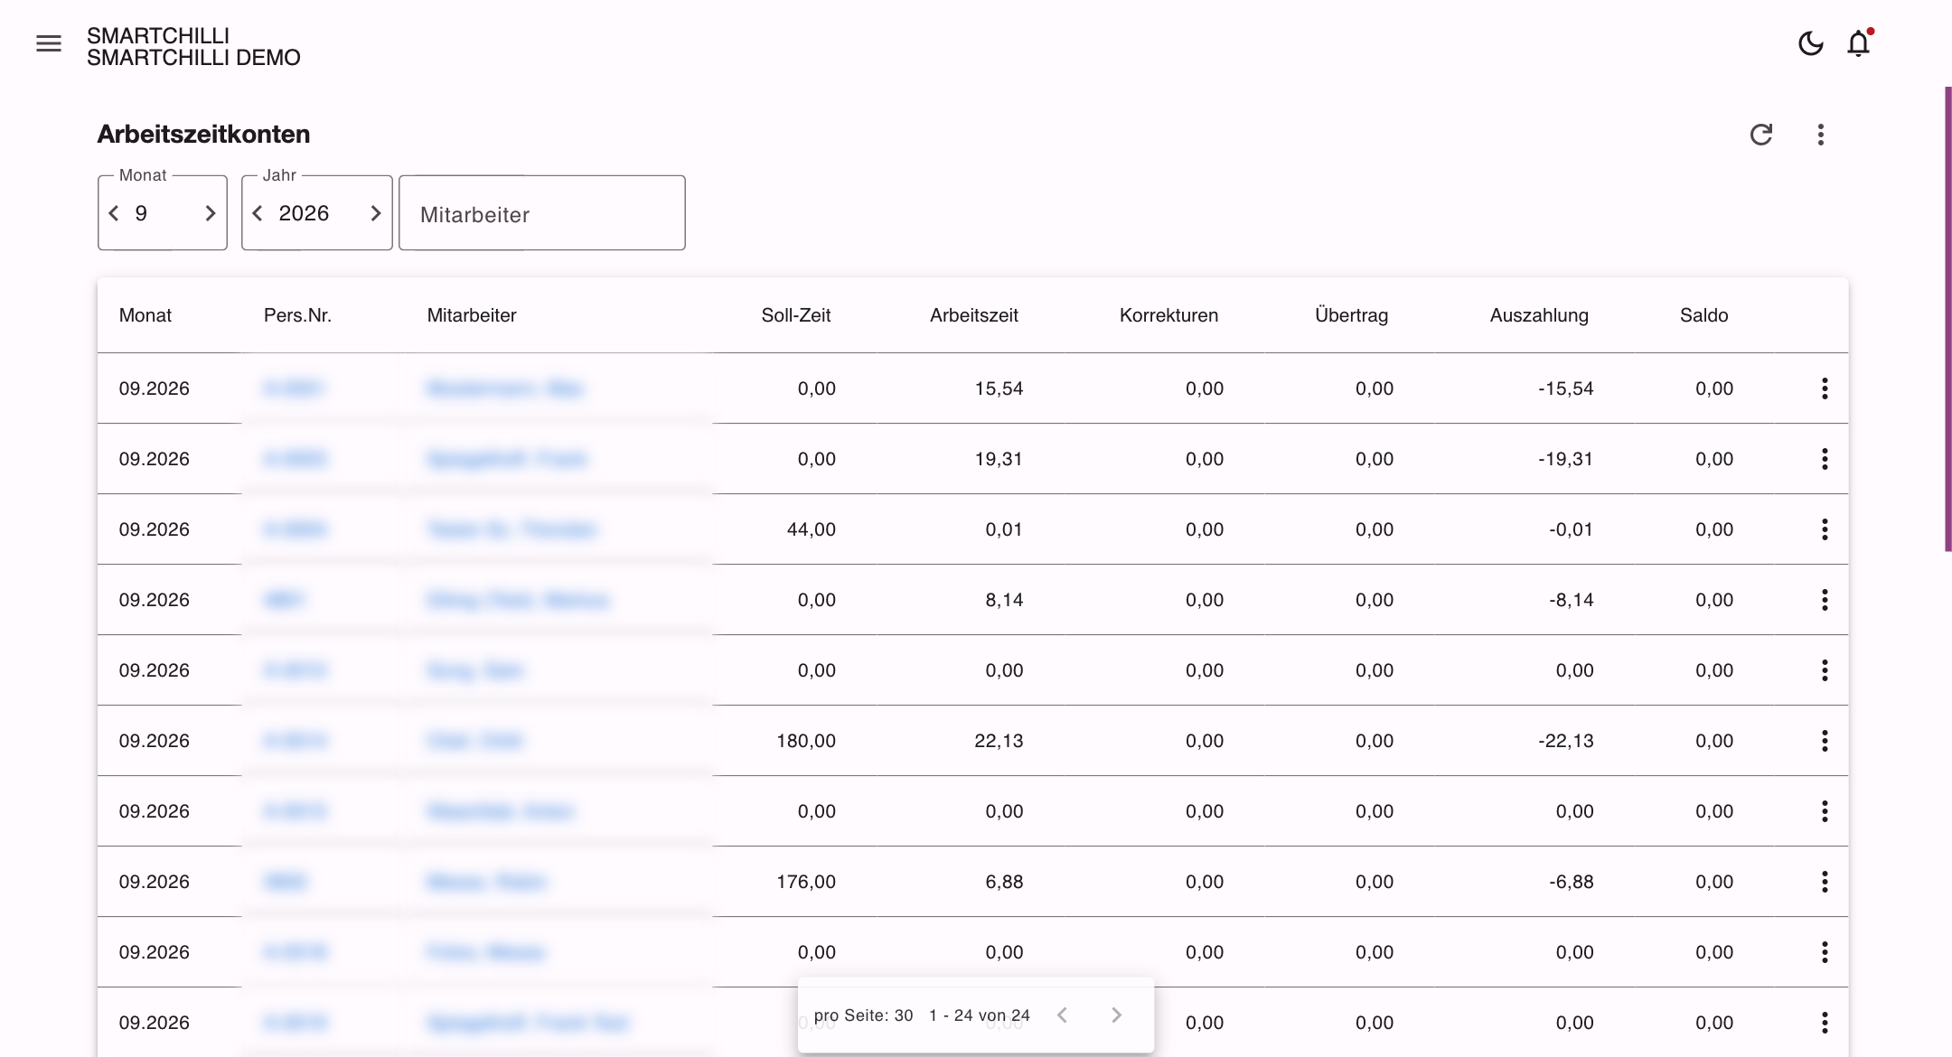Open the hamburger navigation menu
Image resolution: width=1952 pixels, height=1057 pixels.
[x=49, y=43]
